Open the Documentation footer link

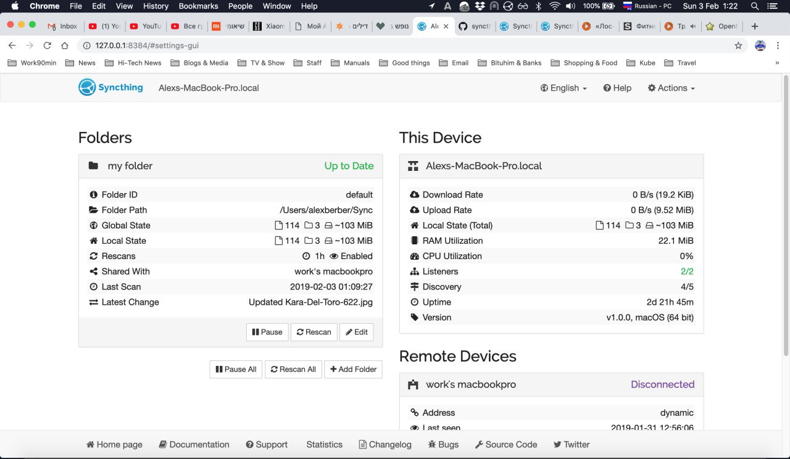pos(194,445)
